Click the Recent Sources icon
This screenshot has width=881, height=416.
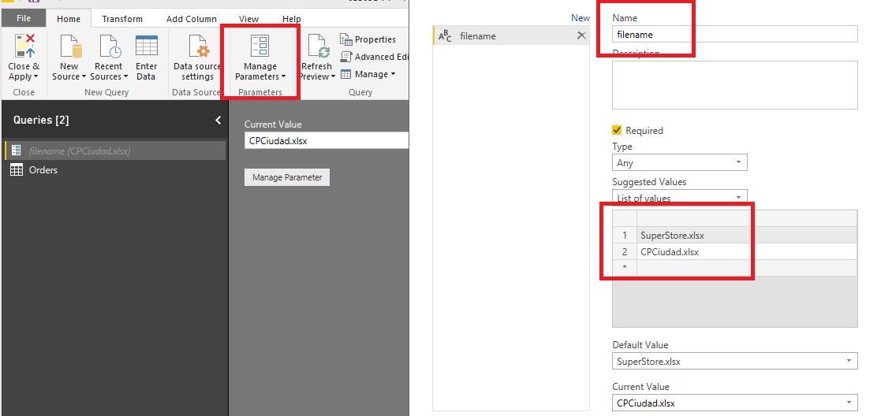click(x=109, y=46)
